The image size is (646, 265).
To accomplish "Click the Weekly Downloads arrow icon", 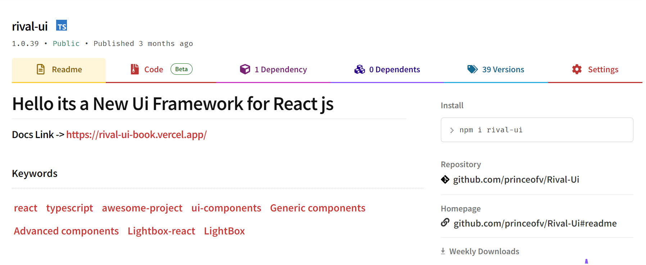I will pos(443,251).
